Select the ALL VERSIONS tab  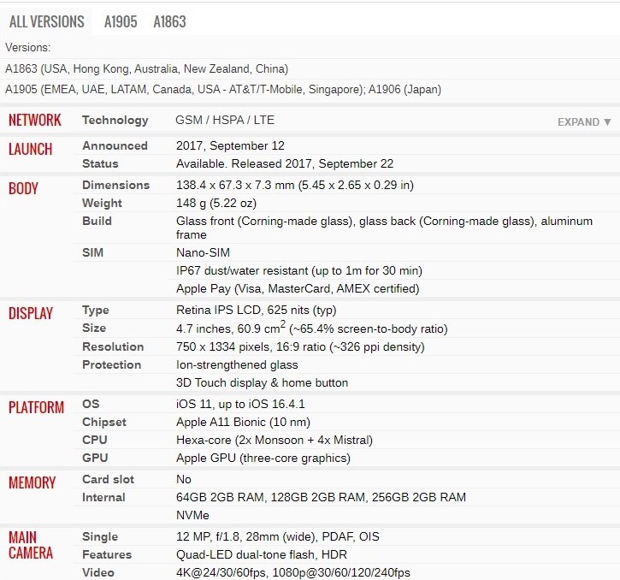coord(47,21)
